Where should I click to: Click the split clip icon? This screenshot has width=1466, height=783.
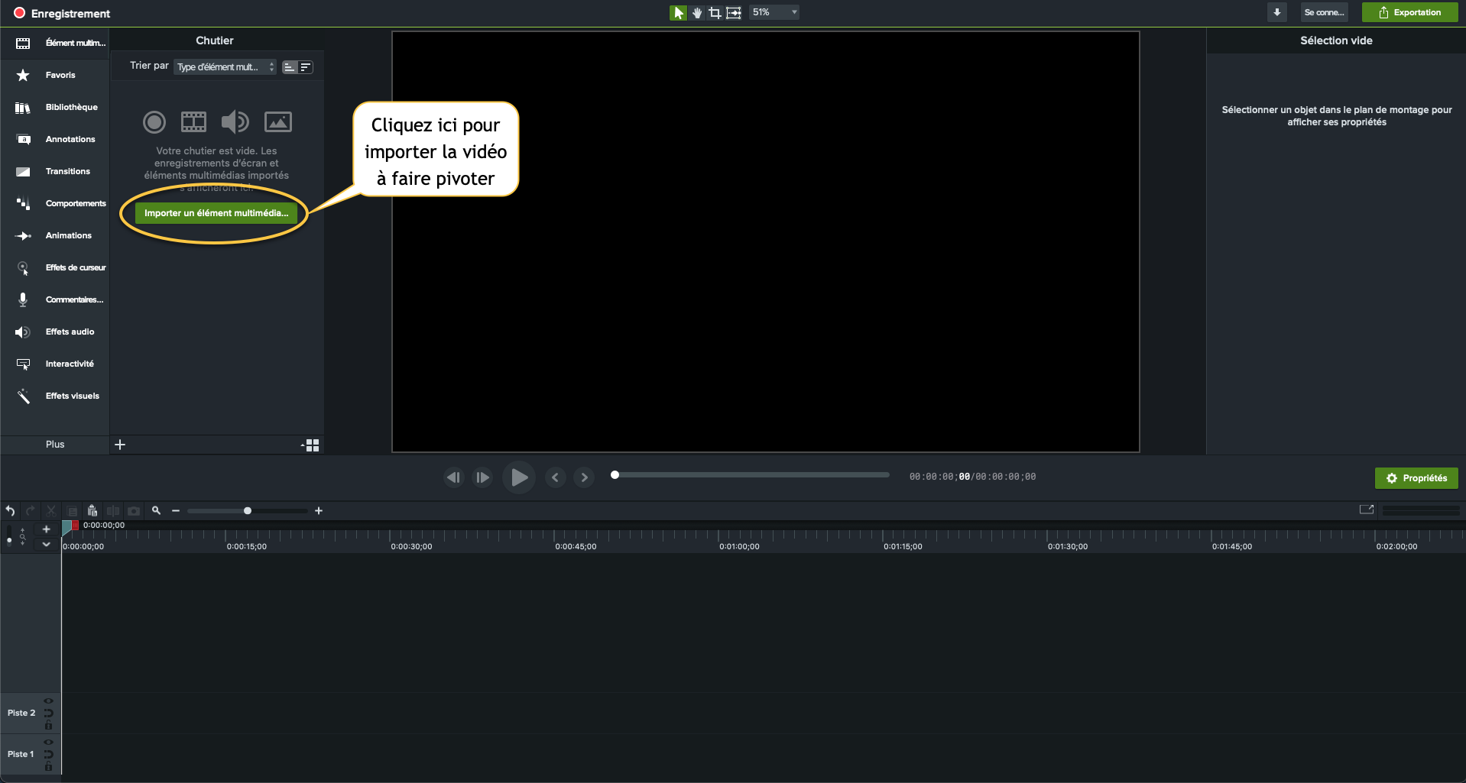click(x=113, y=511)
